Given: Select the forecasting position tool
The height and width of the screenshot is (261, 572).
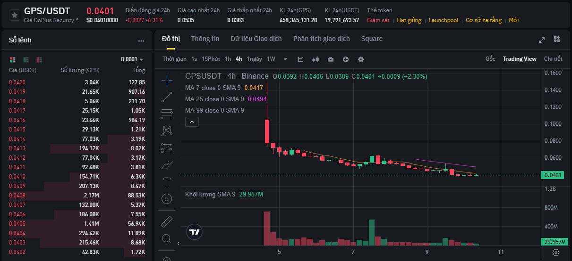Looking at the screenshot, I should (x=167, y=148).
